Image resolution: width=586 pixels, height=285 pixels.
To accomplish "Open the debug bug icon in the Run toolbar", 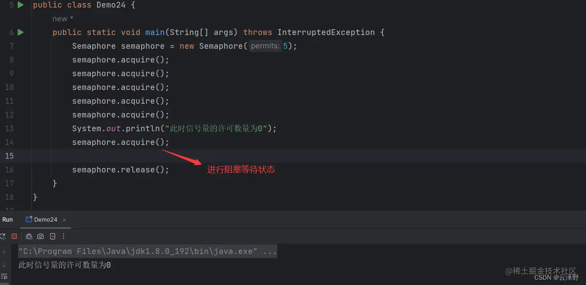I will tap(29, 236).
